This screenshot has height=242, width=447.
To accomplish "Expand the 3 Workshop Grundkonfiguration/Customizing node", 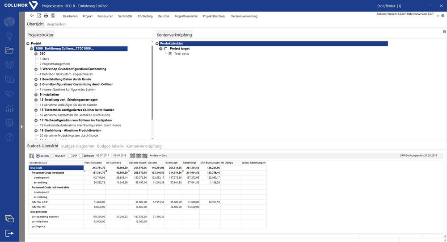I will [x=36, y=69].
